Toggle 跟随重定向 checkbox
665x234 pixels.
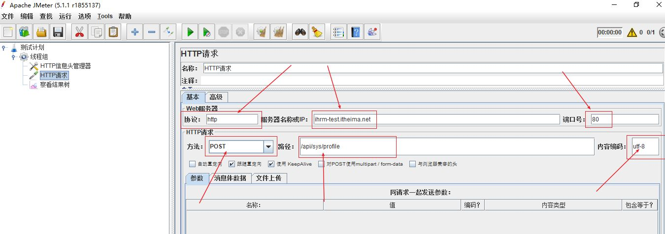pos(232,164)
